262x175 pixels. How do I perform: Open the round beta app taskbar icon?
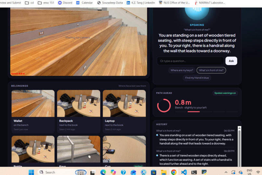tap(143, 172)
